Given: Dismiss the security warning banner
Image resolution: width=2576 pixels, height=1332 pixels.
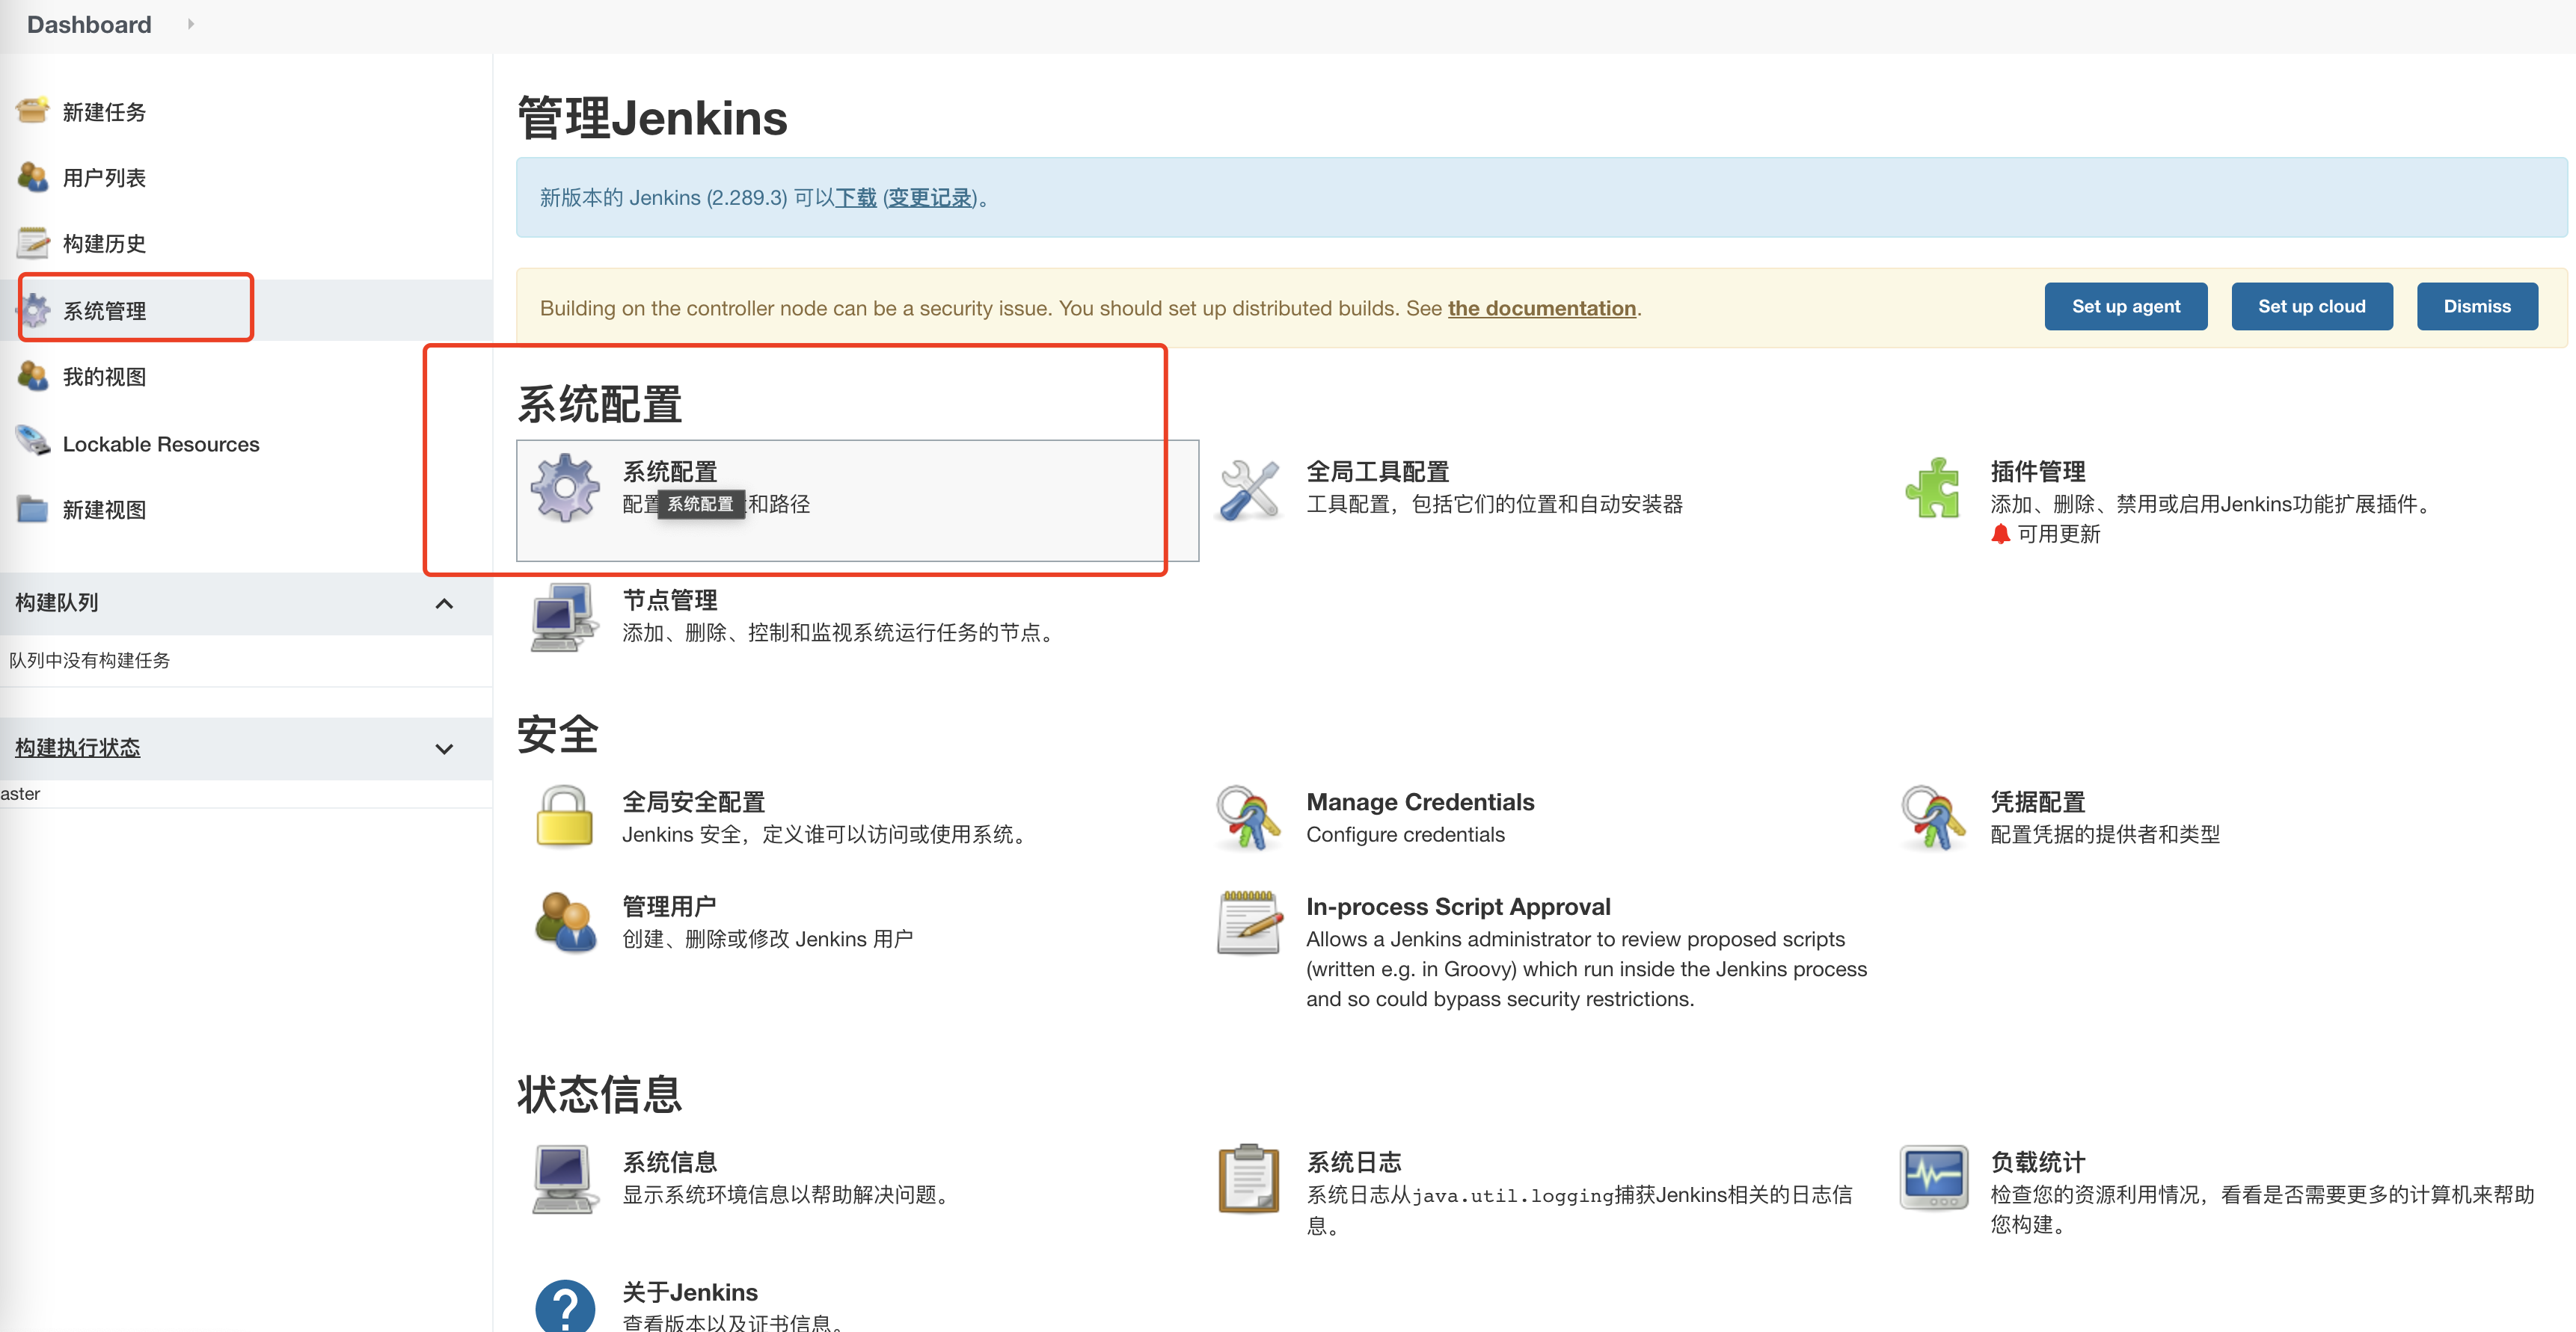Looking at the screenshot, I should [2477, 306].
